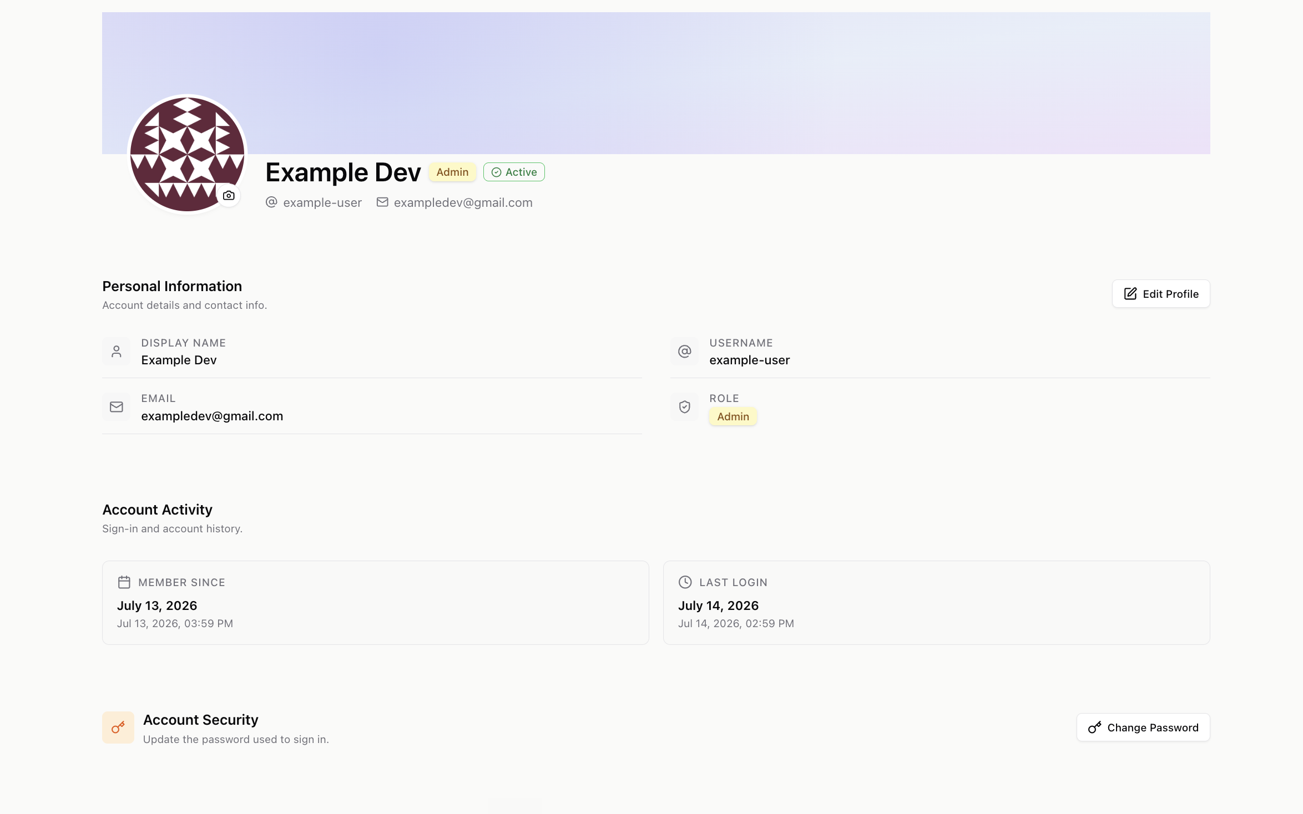Click the Admin badge under Role
The height and width of the screenshot is (814, 1303).
pos(733,416)
